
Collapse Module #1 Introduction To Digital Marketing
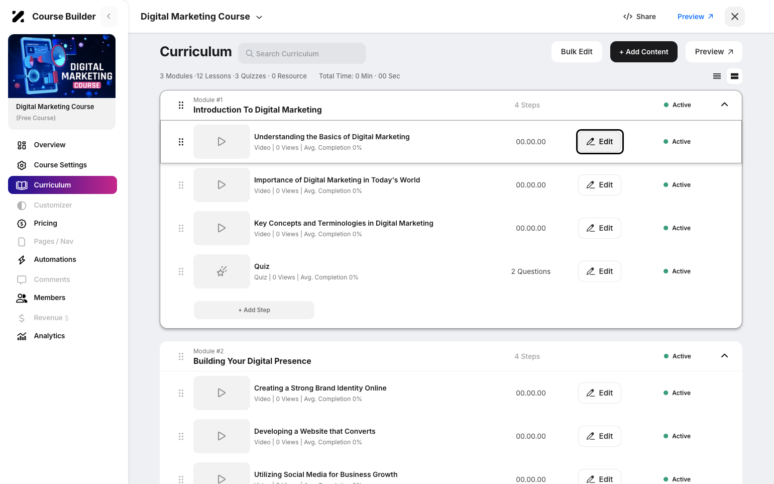coord(724,105)
